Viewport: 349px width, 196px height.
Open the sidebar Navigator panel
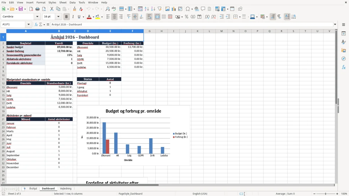[x=343, y=59]
